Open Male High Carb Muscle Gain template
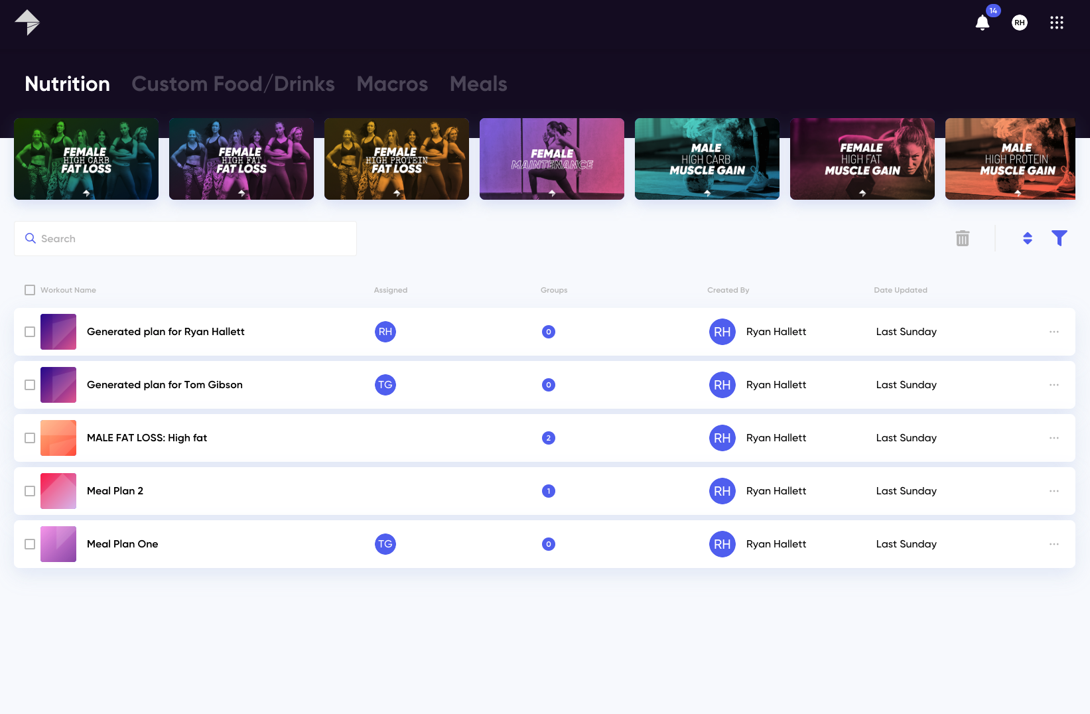The width and height of the screenshot is (1090, 714). pos(707,159)
